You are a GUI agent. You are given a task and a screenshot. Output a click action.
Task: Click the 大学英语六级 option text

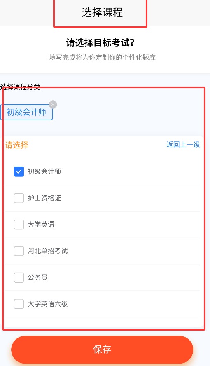click(x=48, y=304)
